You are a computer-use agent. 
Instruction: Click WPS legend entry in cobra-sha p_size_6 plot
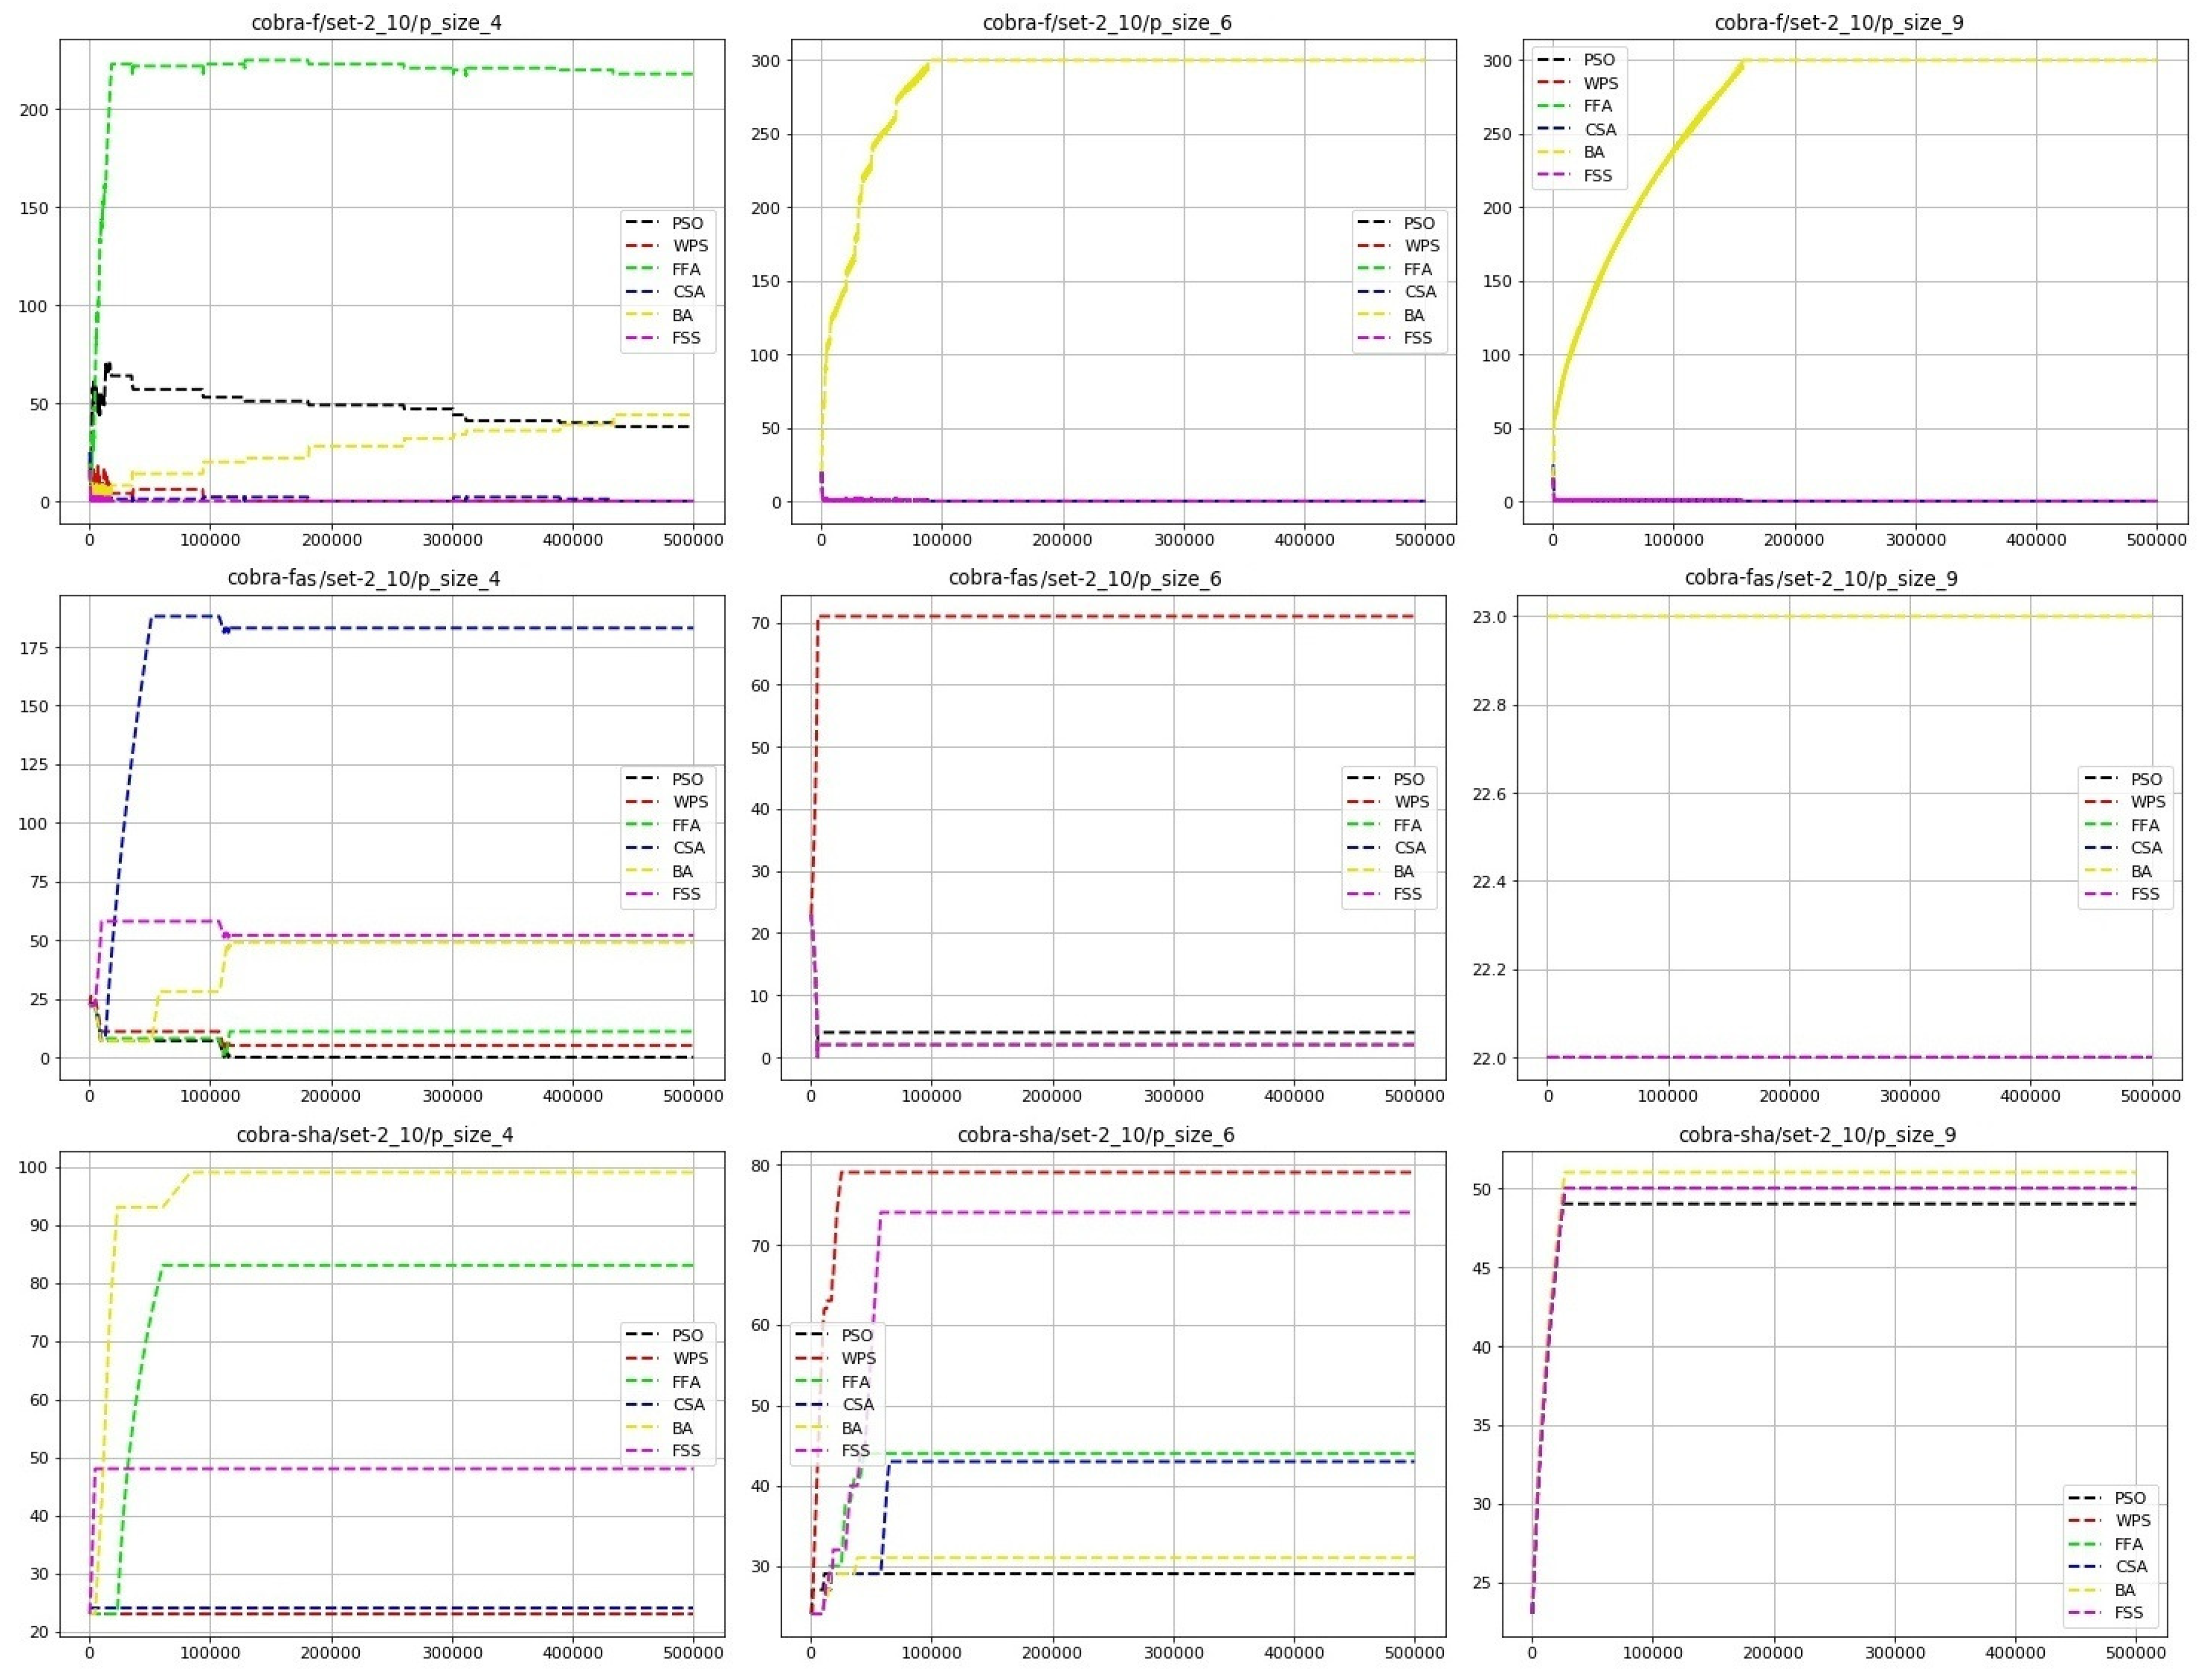coord(858,1358)
